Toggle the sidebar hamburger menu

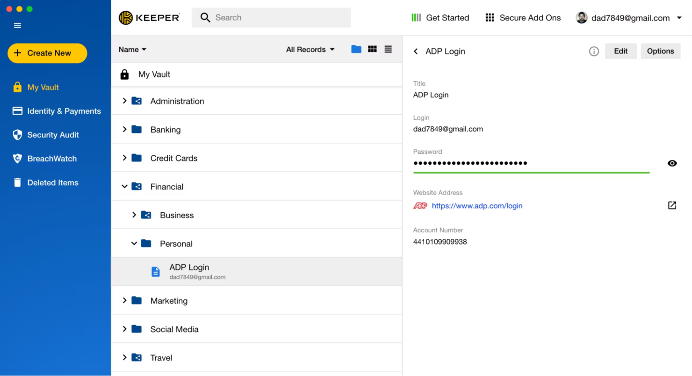[x=17, y=25]
